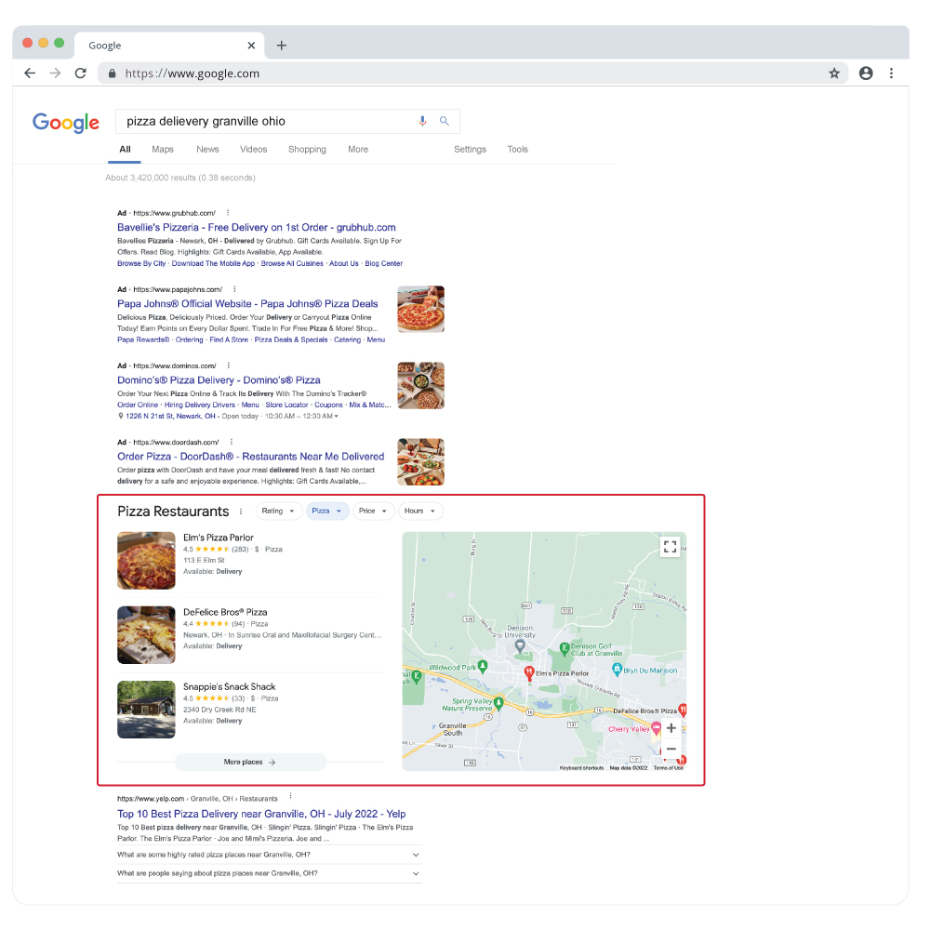This screenshot has width=930, height=930.
Task: Select the Snappie's Snack Shack listing title
Action: point(229,687)
